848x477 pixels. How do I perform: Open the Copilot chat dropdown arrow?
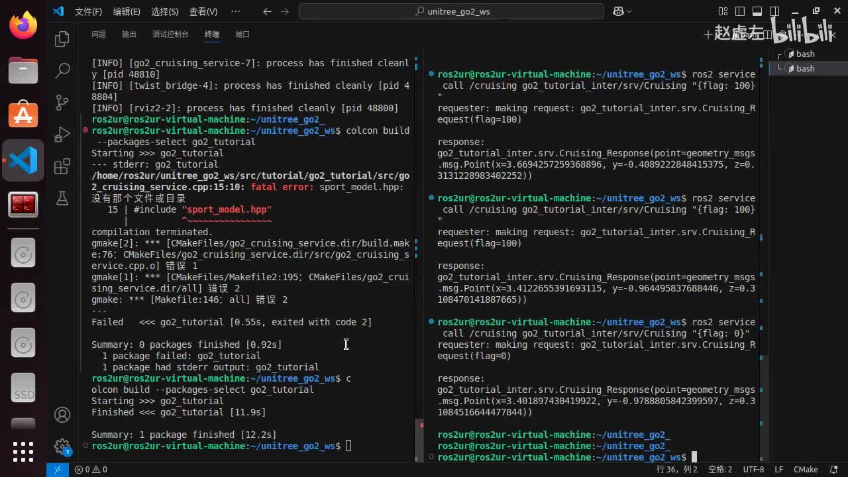(x=629, y=11)
